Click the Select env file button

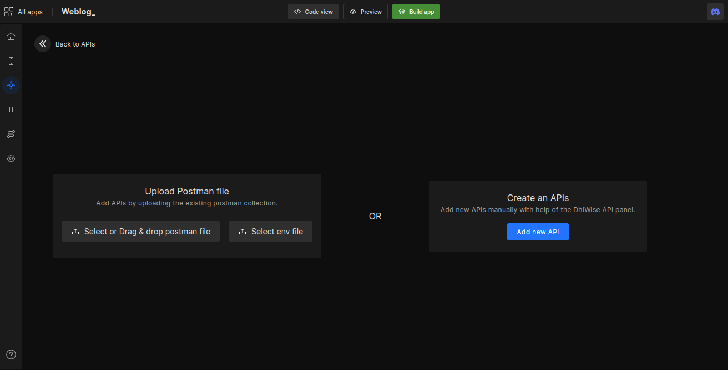coord(270,232)
